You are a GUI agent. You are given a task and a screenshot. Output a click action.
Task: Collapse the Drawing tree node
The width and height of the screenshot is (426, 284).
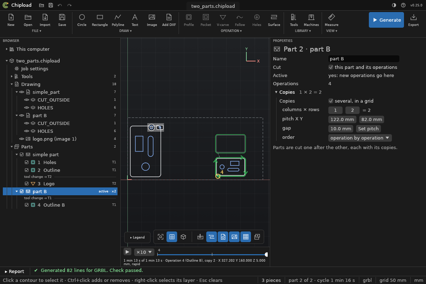coord(12,84)
